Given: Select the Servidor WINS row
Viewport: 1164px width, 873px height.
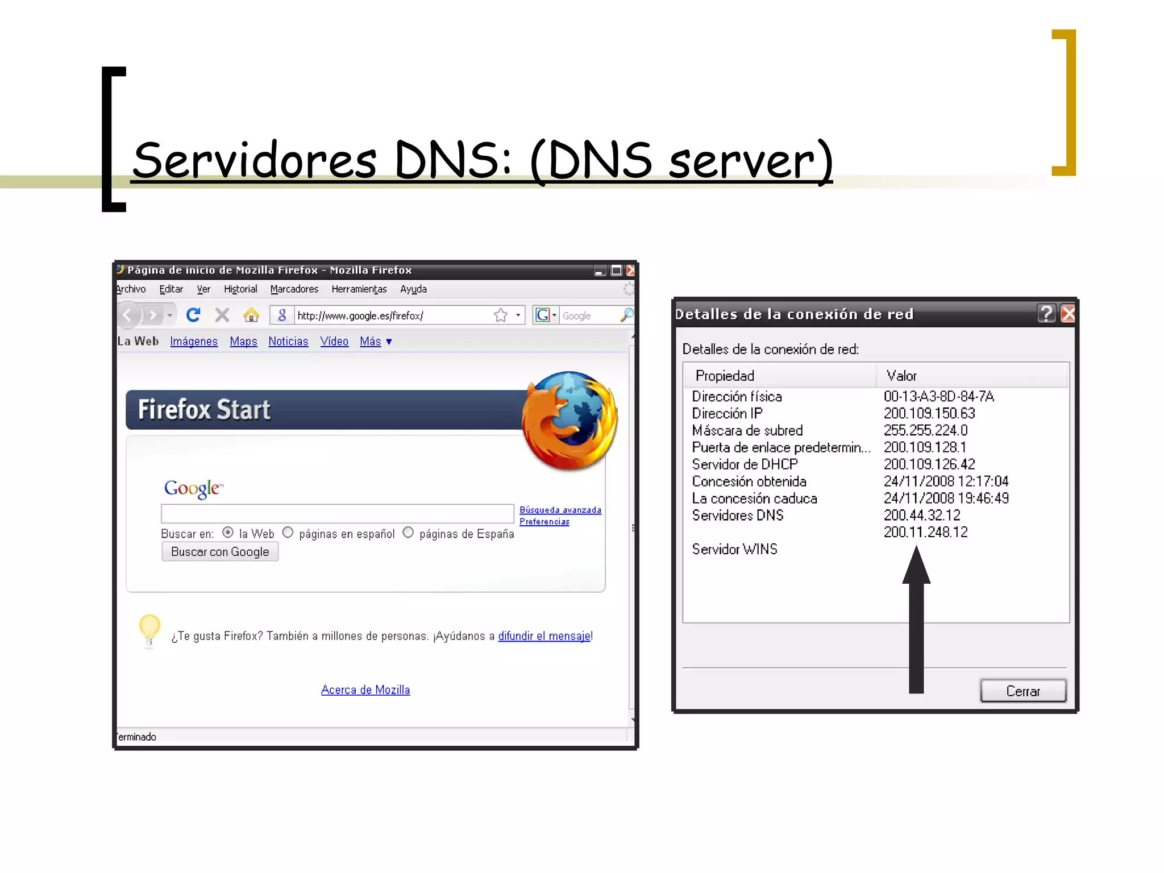Looking at the screenshot, I should coord(875,549).
